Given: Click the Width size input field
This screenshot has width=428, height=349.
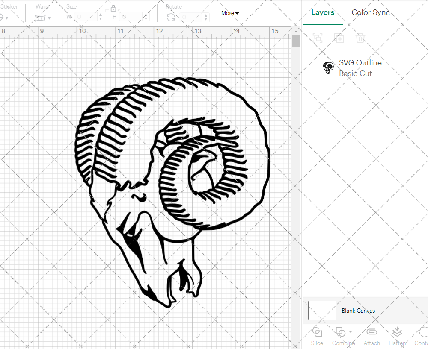Looking at the screenshot, I should tap(86, 17).
